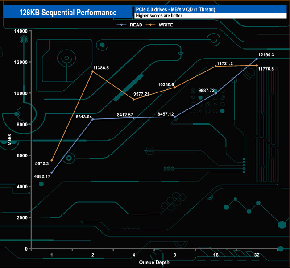Click the 8000 y-axis tick label

(x=22, y=125)
